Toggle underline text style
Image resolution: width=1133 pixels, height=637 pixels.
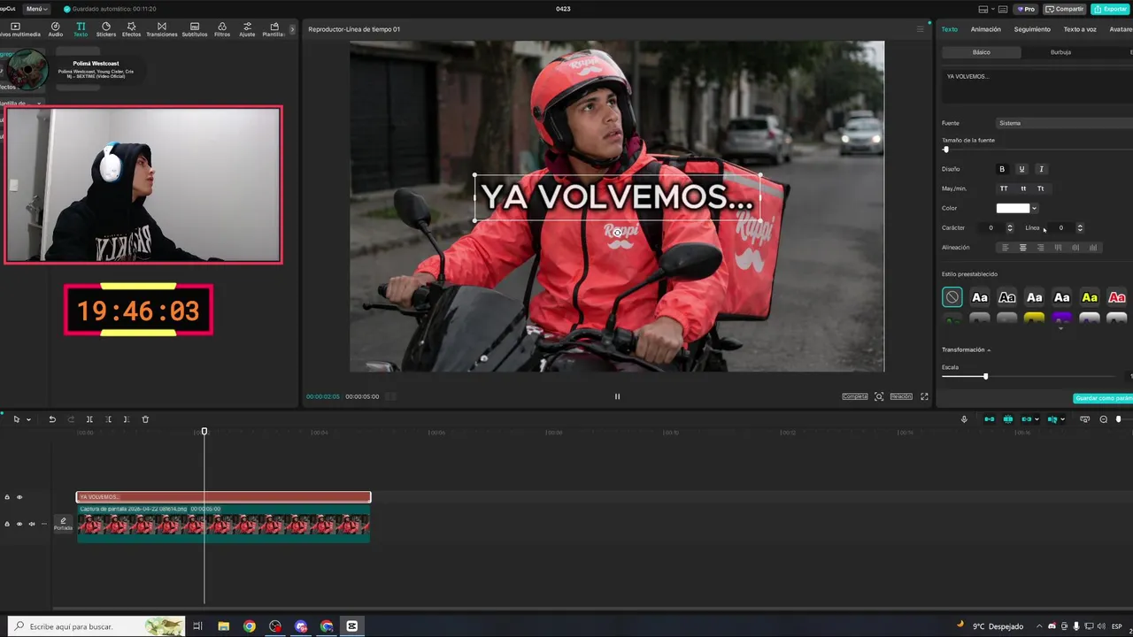[1021, 169]
